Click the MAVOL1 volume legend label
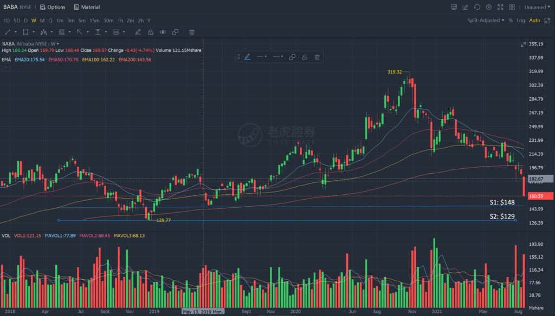 point(60,236)
